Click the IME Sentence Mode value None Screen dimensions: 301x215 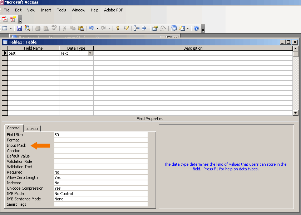coord(101,199)
